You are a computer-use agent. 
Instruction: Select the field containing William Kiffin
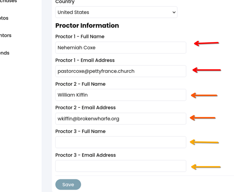pyautogui.click(x=120, y=95)
